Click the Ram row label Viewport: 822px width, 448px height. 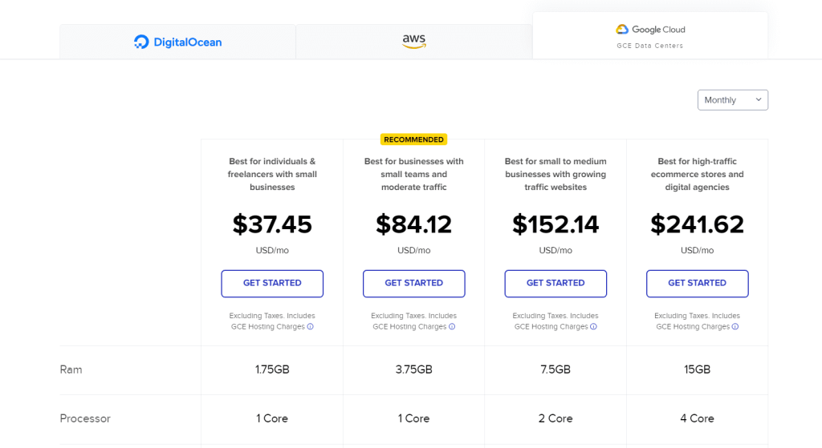coord(71,369)
